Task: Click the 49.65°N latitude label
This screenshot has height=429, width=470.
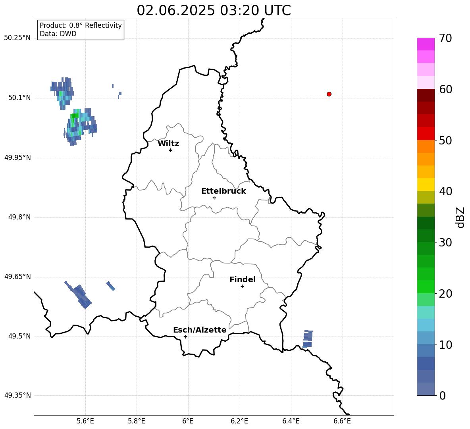Action: point(17,277)
